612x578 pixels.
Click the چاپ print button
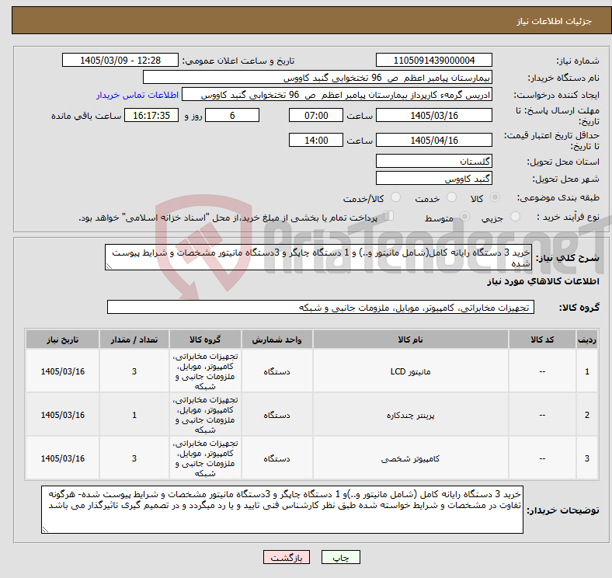[341, 557]
